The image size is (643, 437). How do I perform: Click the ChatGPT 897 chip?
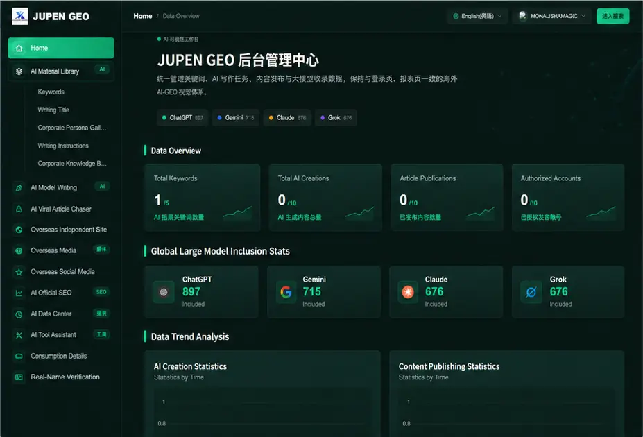pos(182,118)
